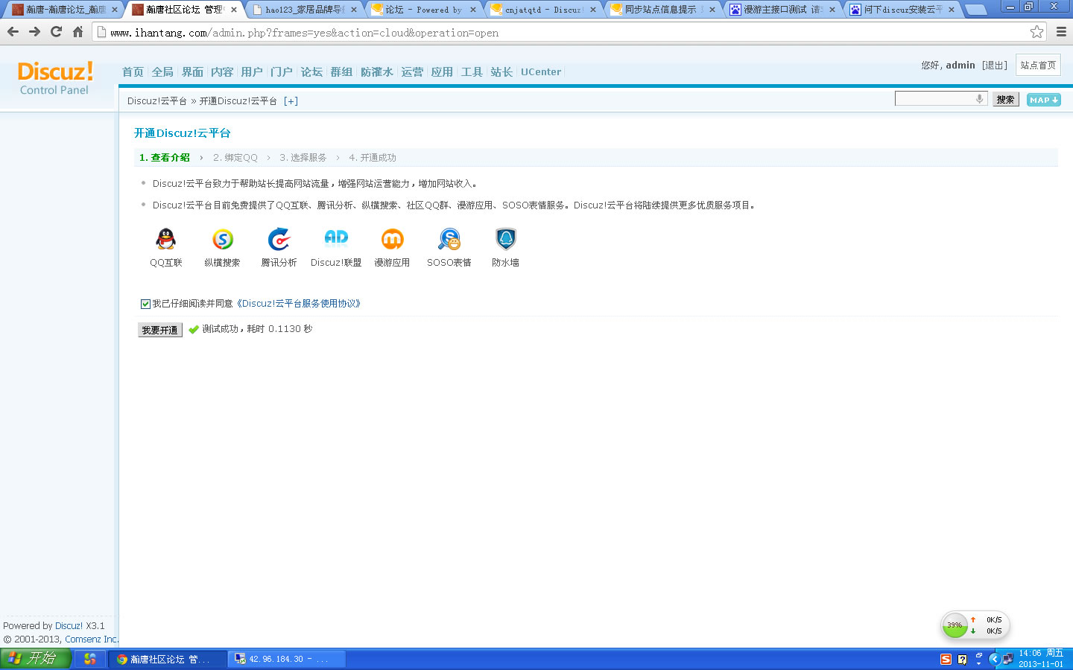The image size is (1073, 670).
Task: Click the 站点首页 button
Action: coord(1038,65)
